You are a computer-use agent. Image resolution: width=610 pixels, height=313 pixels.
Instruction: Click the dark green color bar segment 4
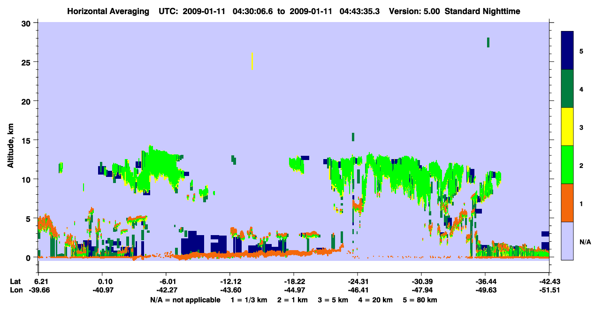567,89
